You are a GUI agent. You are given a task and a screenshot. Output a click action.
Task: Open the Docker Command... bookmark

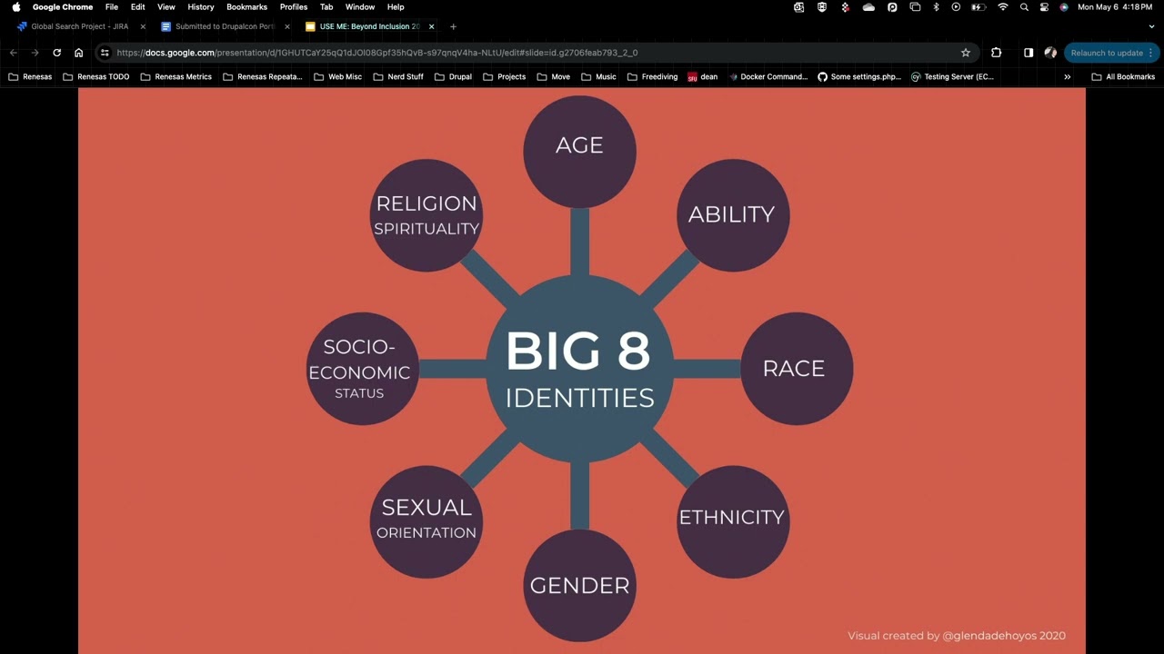pos(768,77)
